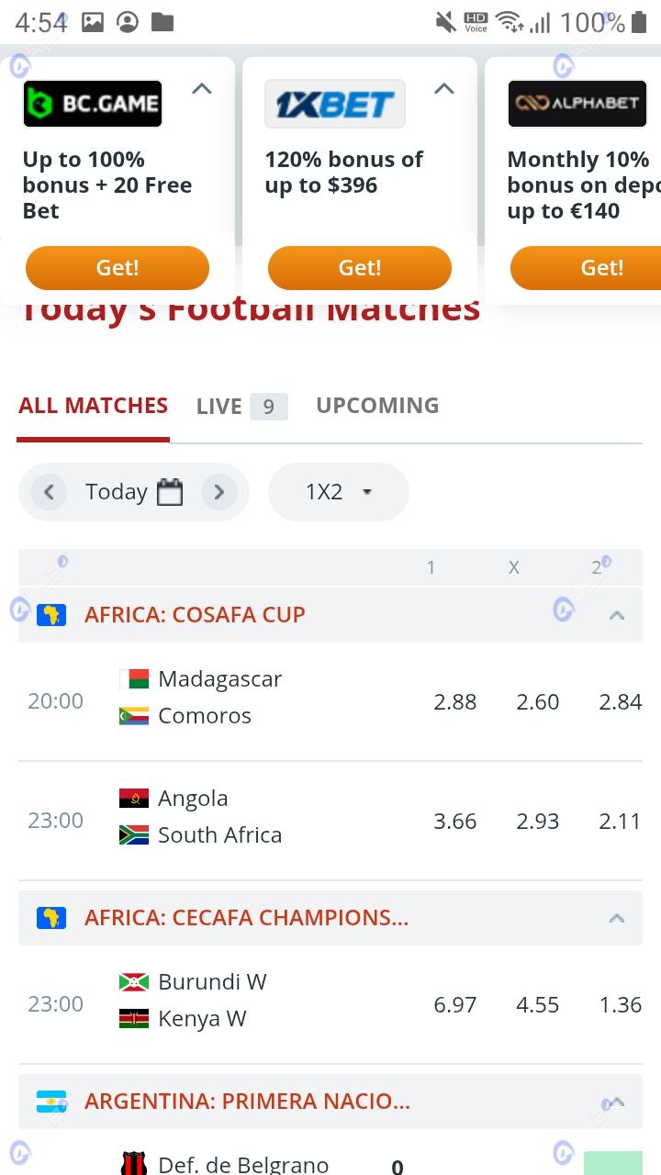
Task: Tap the Alphabet bookmaker logo
Action: point(577,104)
